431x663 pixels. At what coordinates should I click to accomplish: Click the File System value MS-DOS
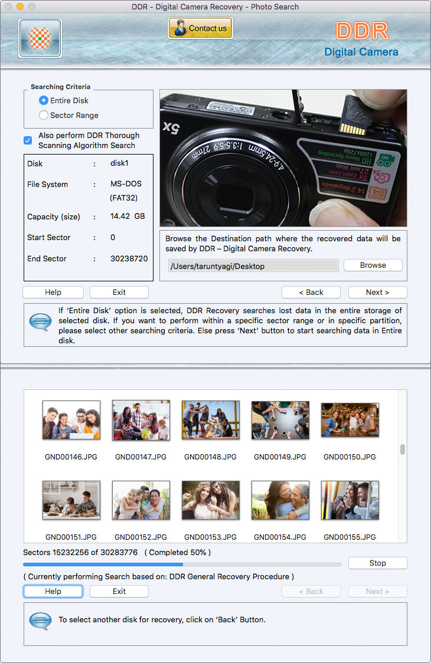[x=126, y=184]
